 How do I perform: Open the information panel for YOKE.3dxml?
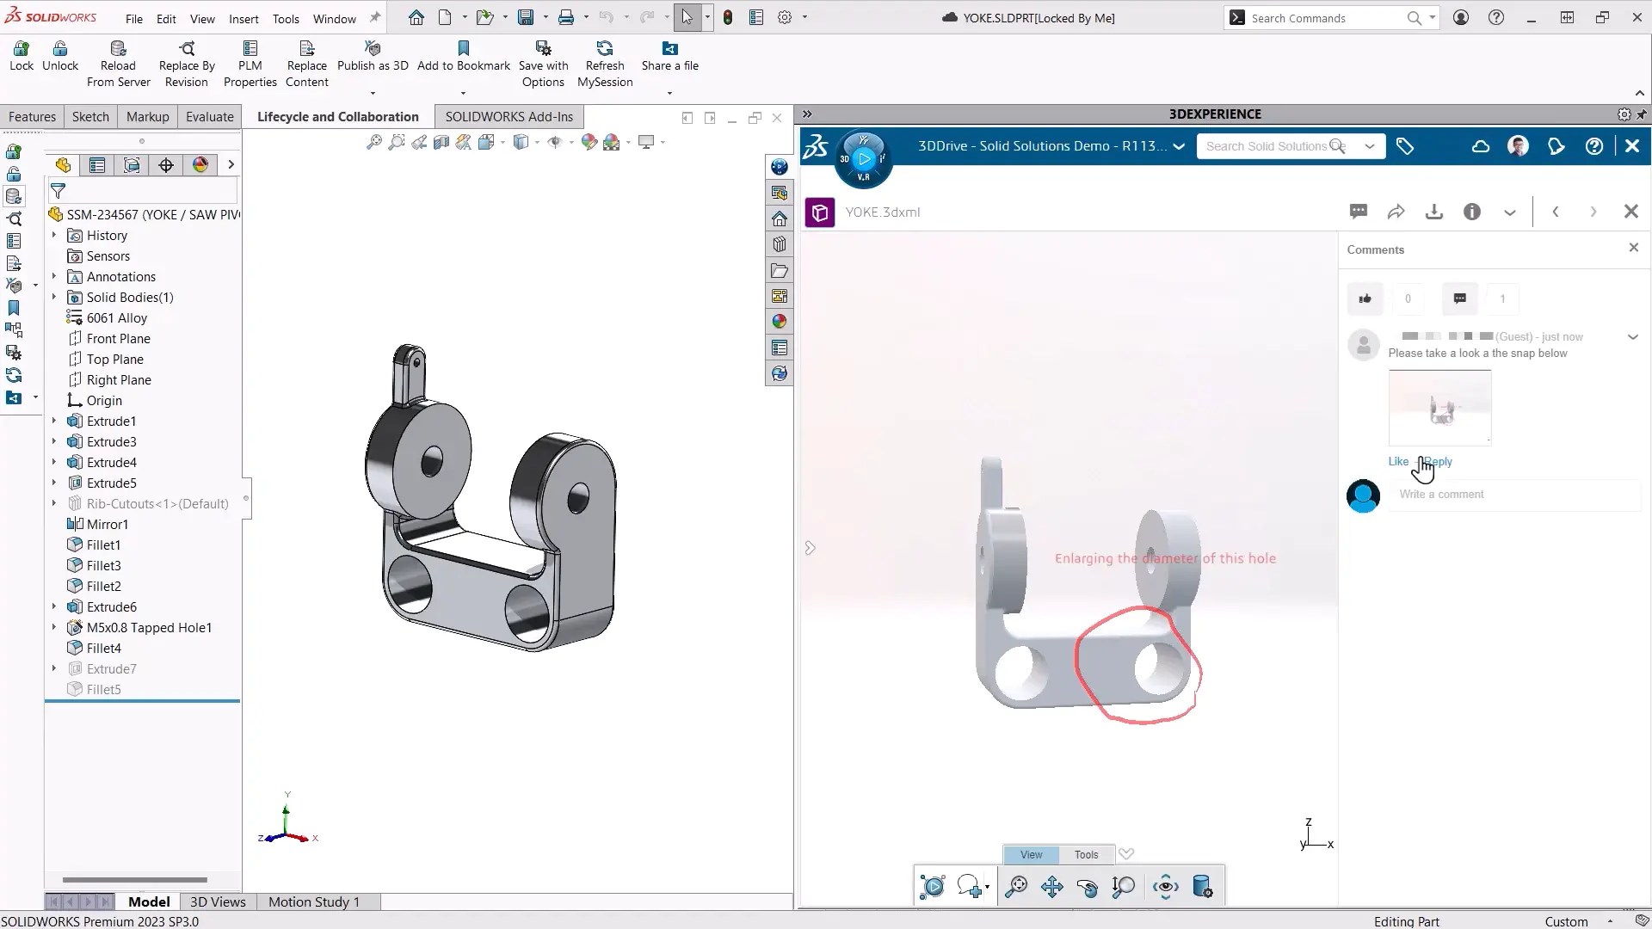pyautogui.click(x=1472, y=212)
